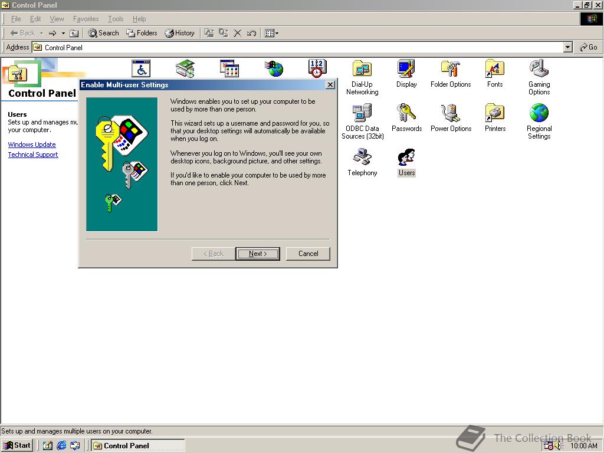Click the Show Desktop quick launch icon
The height and width of the screenshot is (453, 604).
pos(48,446)
